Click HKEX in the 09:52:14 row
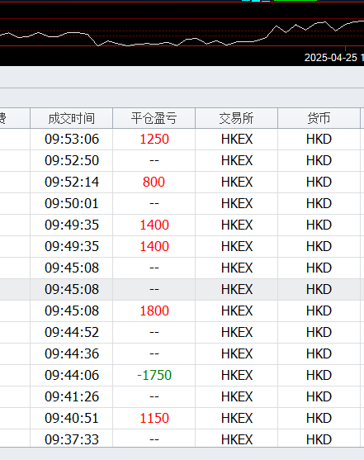364x460 pixels. click(237, 182)
